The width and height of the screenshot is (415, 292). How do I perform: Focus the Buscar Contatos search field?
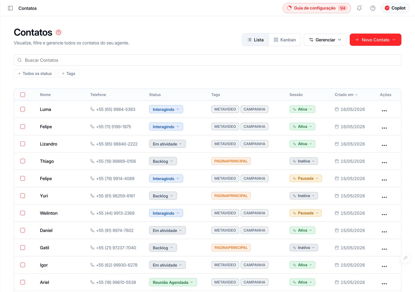[x=207, y=60]
